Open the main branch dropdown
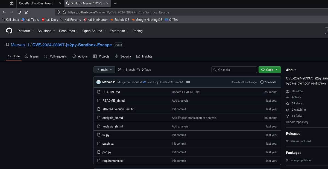328x169 pixels. [104, 70]
